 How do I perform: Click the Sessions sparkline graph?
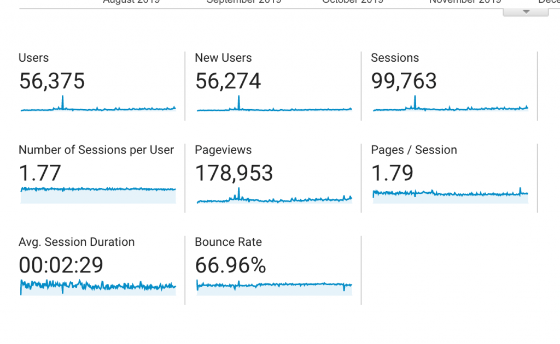pos(450,108)
